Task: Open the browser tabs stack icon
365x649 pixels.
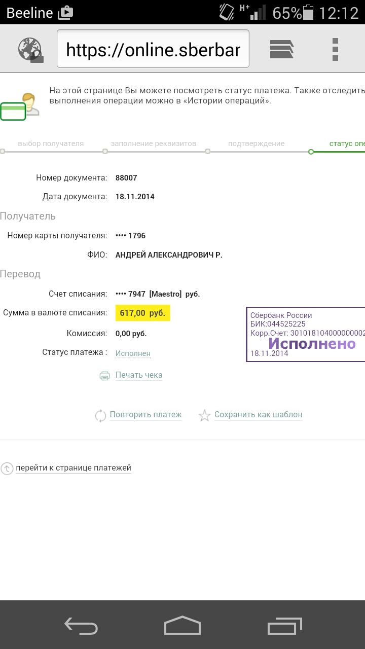Action: [282, 49]
